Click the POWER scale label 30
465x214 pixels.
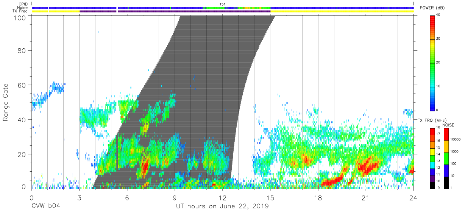pyautogui.click(x=438, y=39)
